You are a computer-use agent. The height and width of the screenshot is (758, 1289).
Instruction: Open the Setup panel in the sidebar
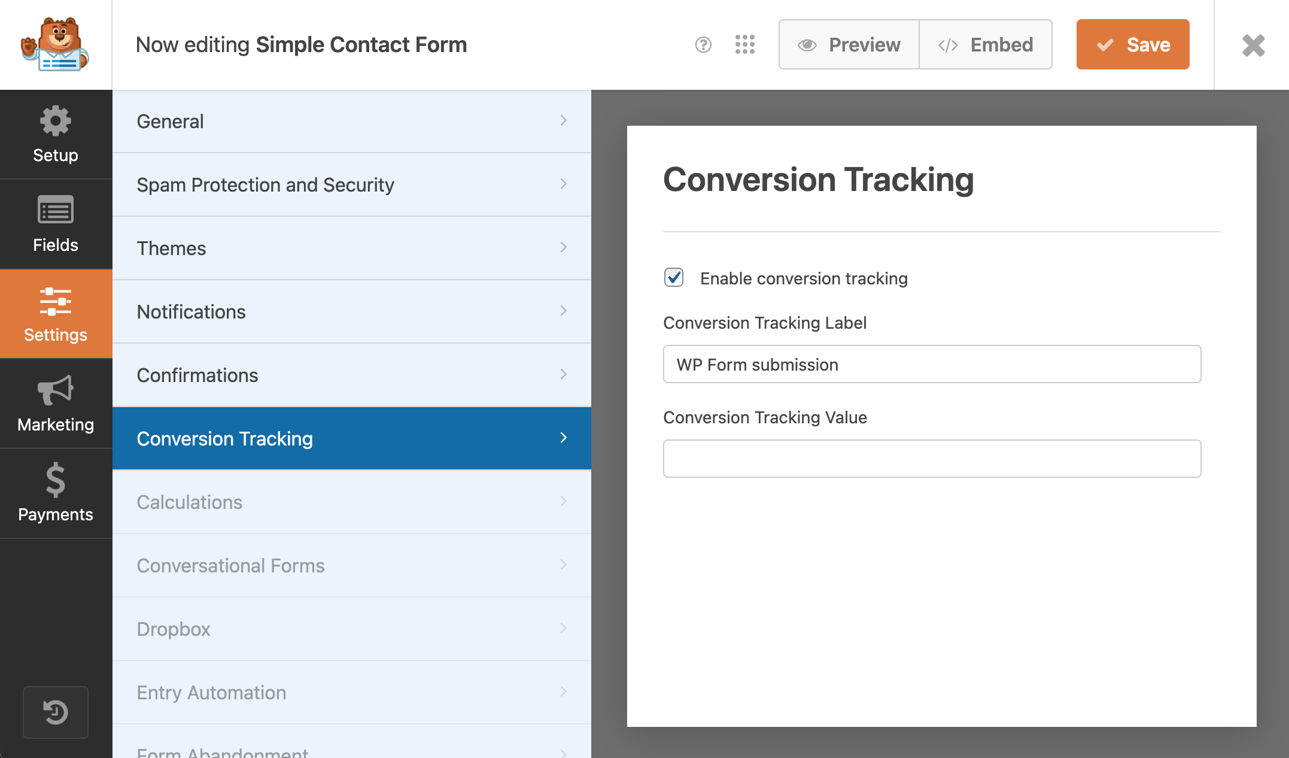(x=55, y=135)
